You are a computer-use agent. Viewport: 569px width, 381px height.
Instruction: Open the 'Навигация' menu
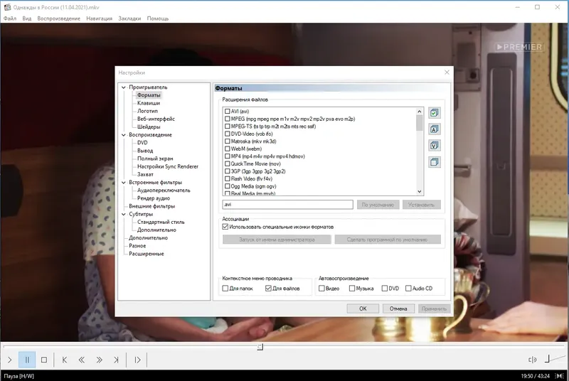pos(99,18)
